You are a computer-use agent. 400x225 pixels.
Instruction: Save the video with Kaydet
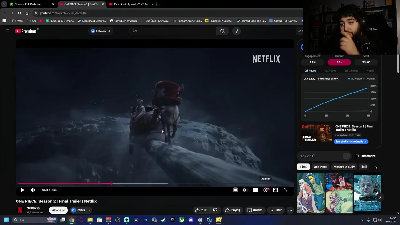255,210
